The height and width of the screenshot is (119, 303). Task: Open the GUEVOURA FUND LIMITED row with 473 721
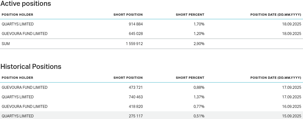[x=25, y=87]
